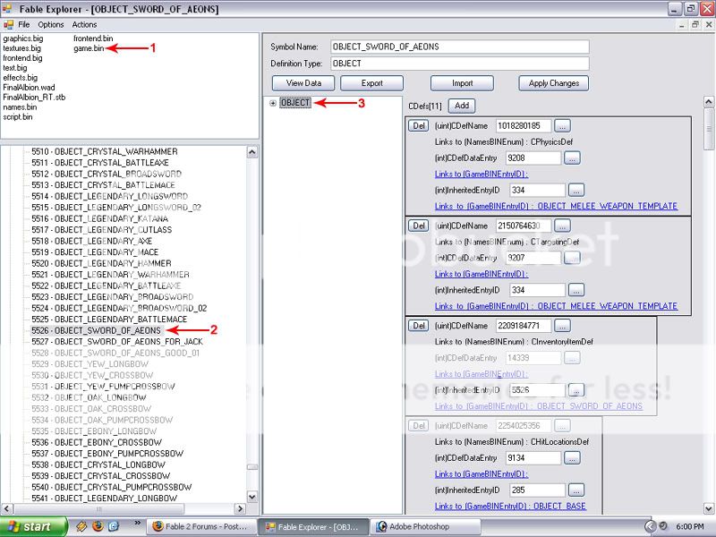Viewport: 716px width, 537px height.
Task: Expand the OBJECT tree node
Action: [x=272, y=103]
